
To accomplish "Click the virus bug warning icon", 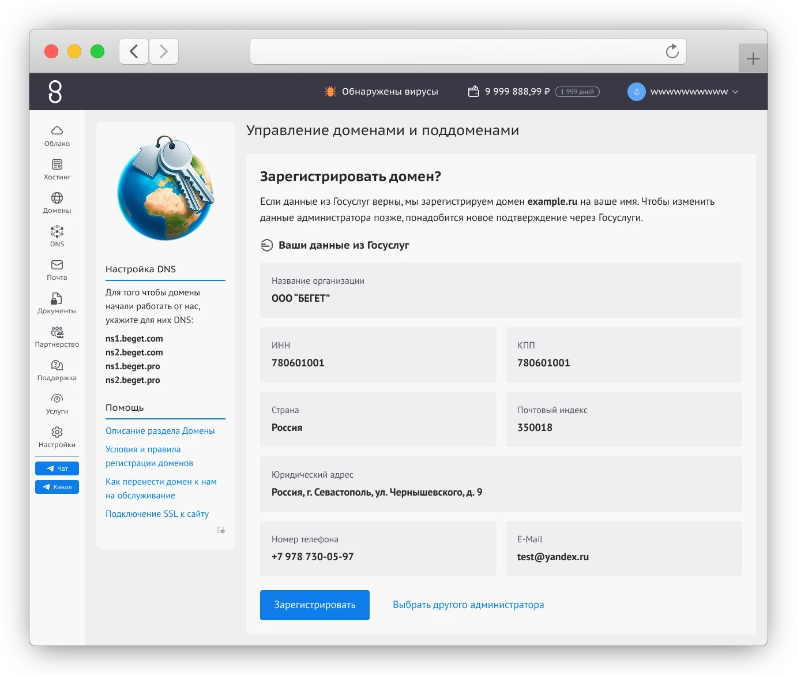I will coord(330,91).
